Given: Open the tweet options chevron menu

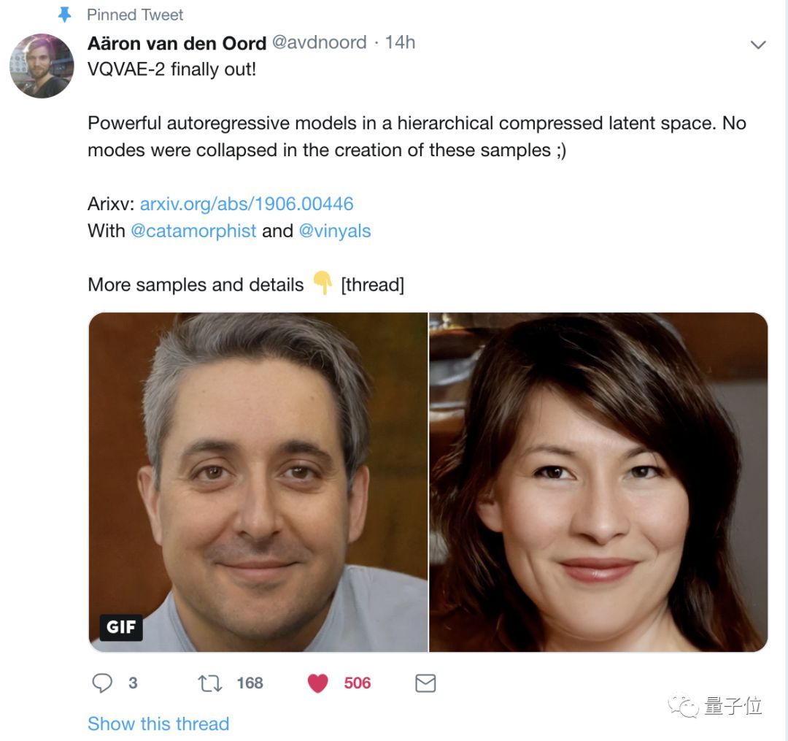Looking at the screenshot, I should pos(758,45).
